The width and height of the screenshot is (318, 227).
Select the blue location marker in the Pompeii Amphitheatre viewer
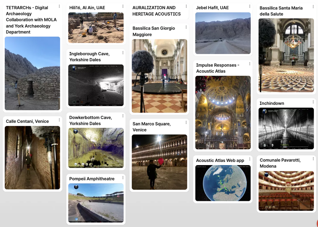pyautogui.click(x=77, y=219)
